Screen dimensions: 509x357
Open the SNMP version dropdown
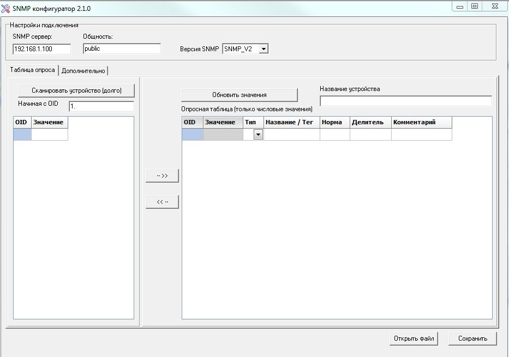pyautogui.click(x=264, y=49)
